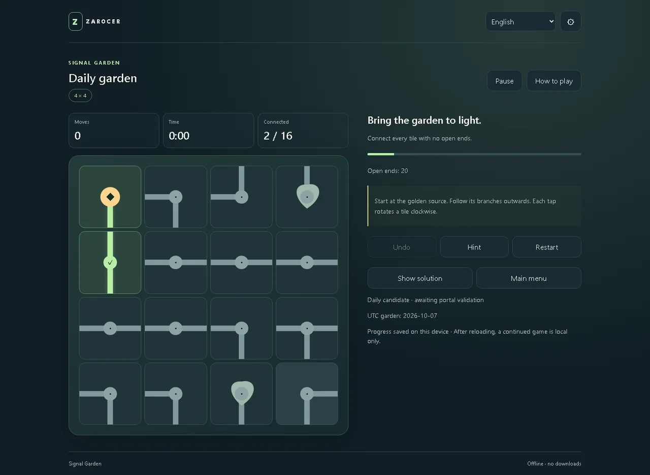Screen dimensions: 650x475
Task: Rotate the top-row leaf tile
Action: tap(307, 197)
